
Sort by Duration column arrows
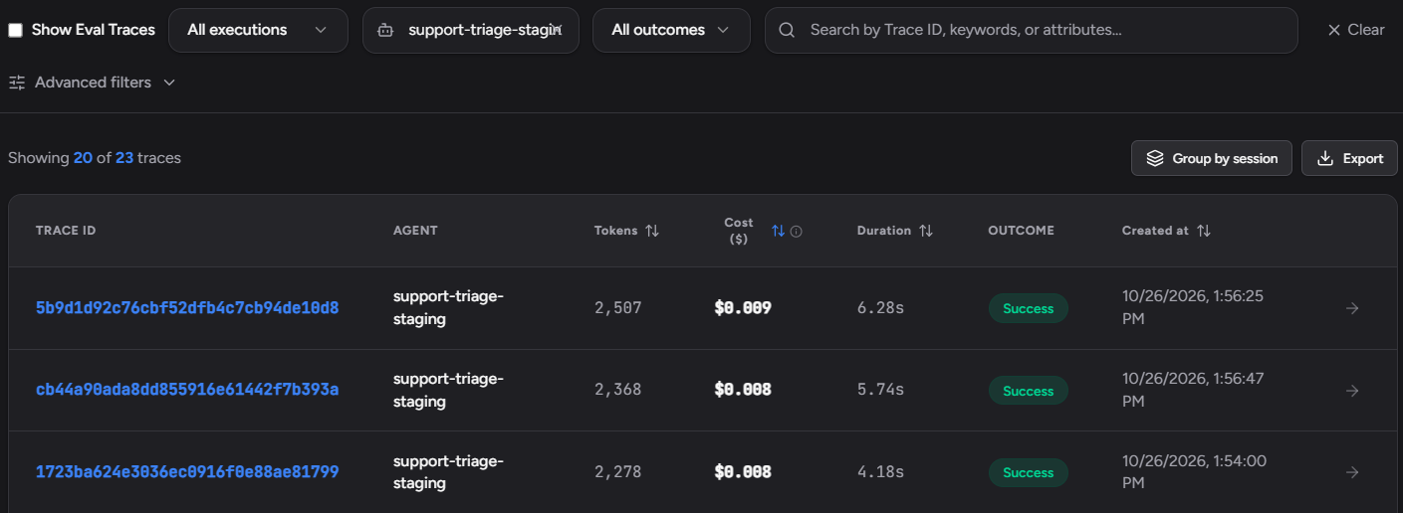coord(926,231)
